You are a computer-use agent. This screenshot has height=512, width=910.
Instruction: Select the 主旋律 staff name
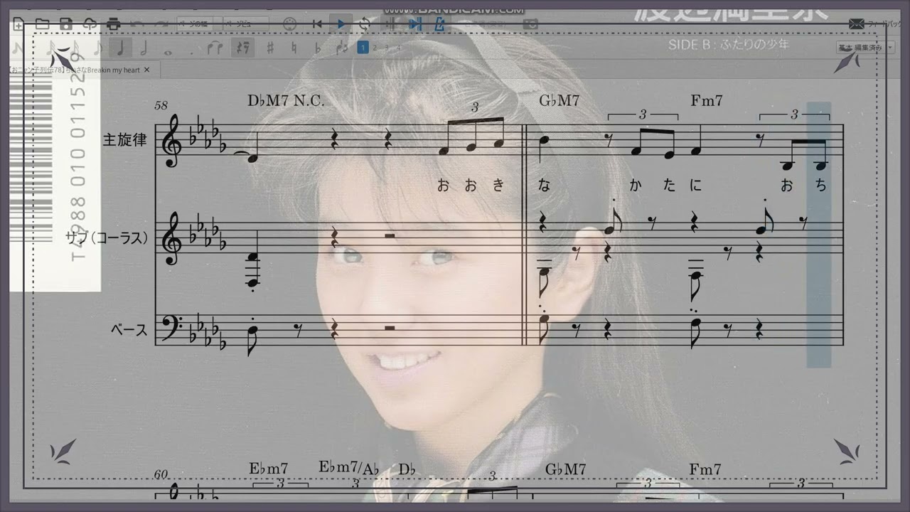point(125,140)
